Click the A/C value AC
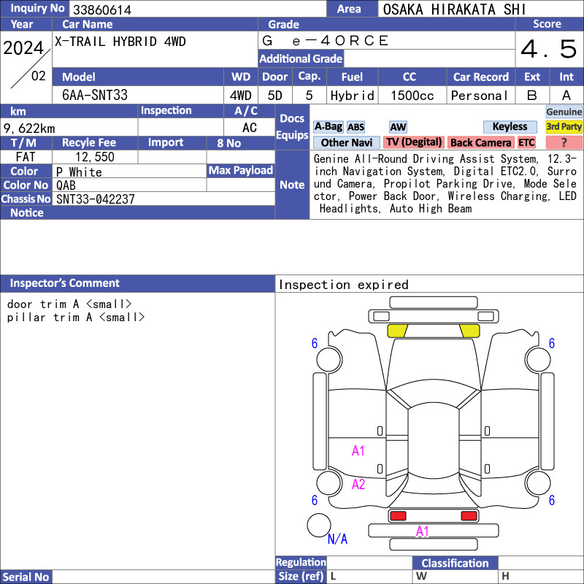This screenshot has width=584, height=584. pyautogui.click(x=250, y=128)
